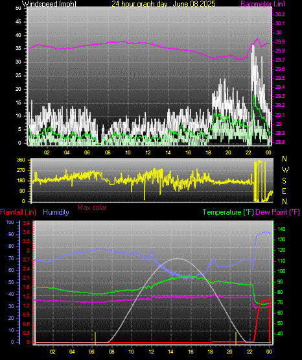
Task: Click the 'Humidity' legend label
Action: [56, 212]
